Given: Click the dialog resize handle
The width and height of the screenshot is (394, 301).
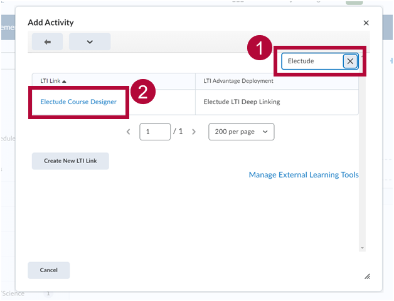Looking at the screenshot, I should 367,276.
